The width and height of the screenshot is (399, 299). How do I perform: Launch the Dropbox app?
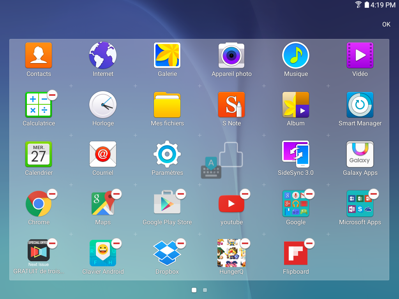click(167, 253)
